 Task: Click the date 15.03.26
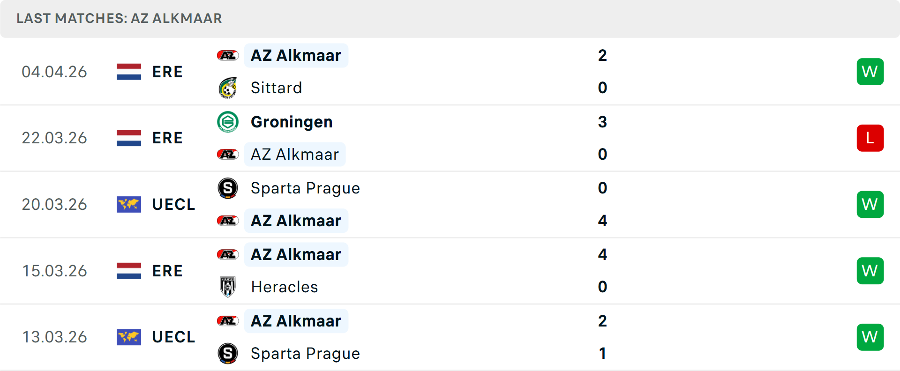(x=54, y=270)
